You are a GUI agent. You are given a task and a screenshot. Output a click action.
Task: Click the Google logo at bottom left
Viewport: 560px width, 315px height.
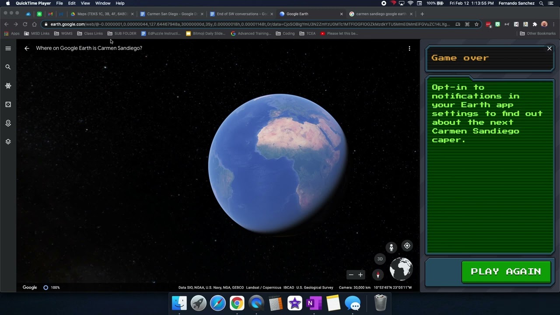point(30,287)
